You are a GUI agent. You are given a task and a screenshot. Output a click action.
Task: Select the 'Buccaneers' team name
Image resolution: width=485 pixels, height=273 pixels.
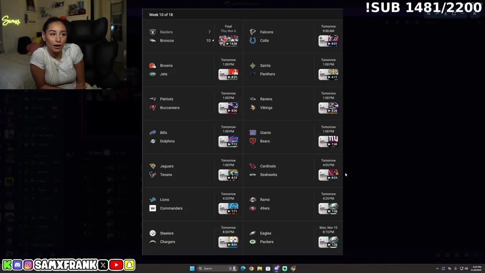pos(170,108)
